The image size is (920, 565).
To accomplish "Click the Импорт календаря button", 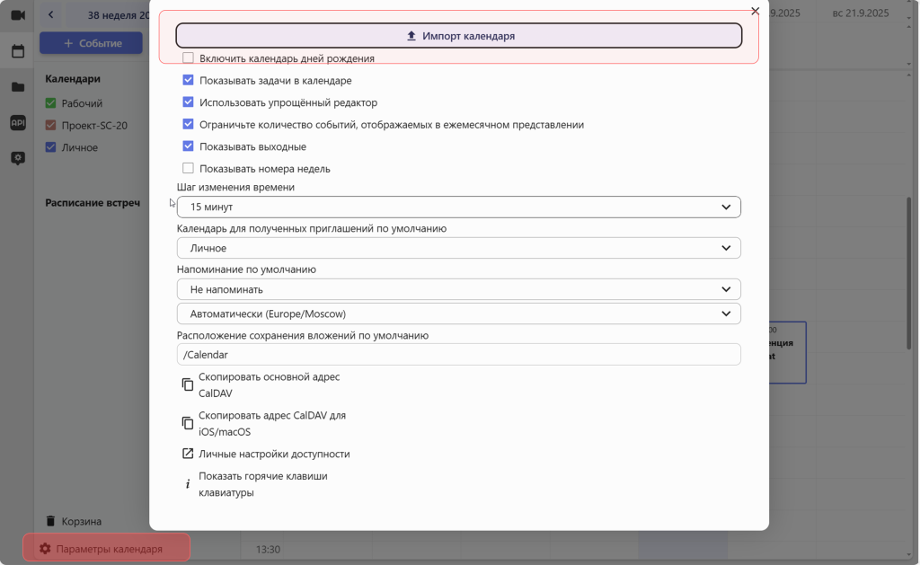I will (x=458, y=36).
